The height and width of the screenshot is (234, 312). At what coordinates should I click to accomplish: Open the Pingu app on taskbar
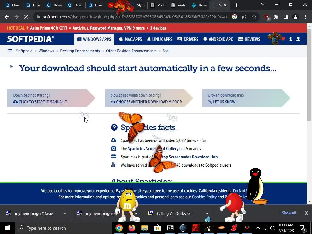(247, 228)
